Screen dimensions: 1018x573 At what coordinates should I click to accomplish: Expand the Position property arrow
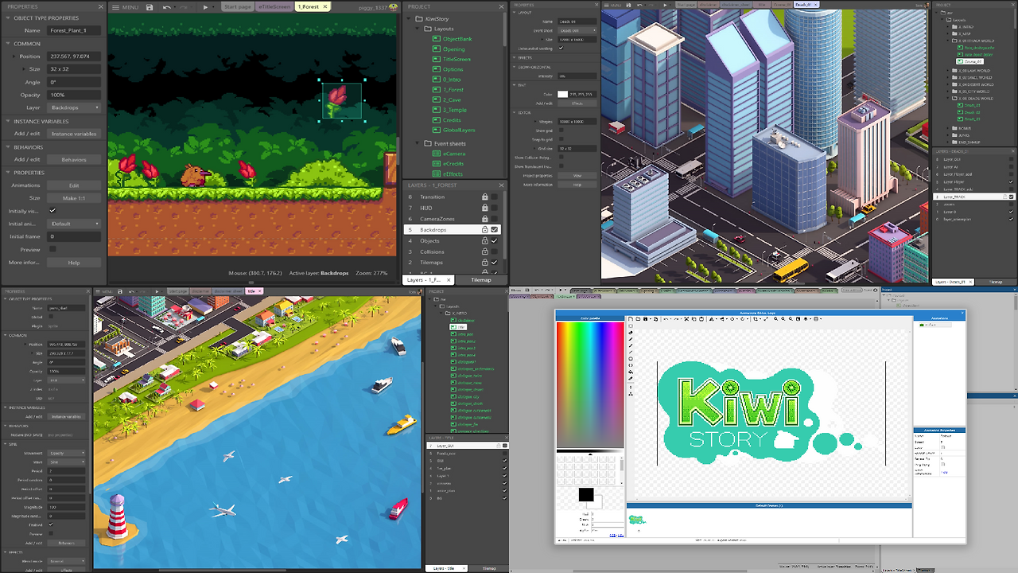pyautogui.click(x=14, y=57)
